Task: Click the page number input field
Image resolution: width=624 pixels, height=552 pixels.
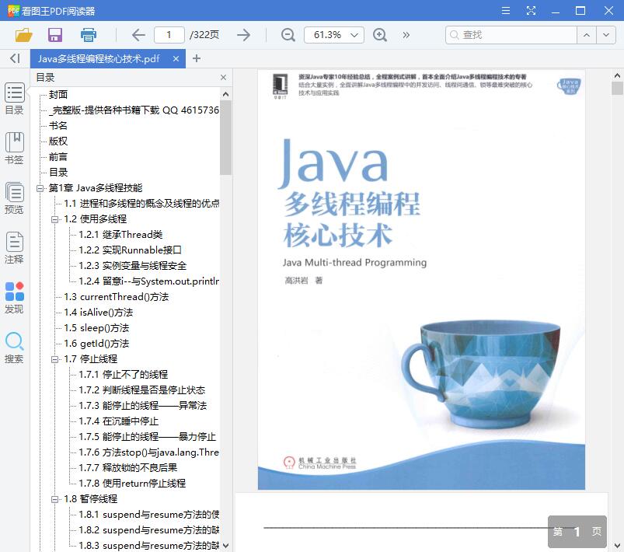Action: [x=169, y=35]
